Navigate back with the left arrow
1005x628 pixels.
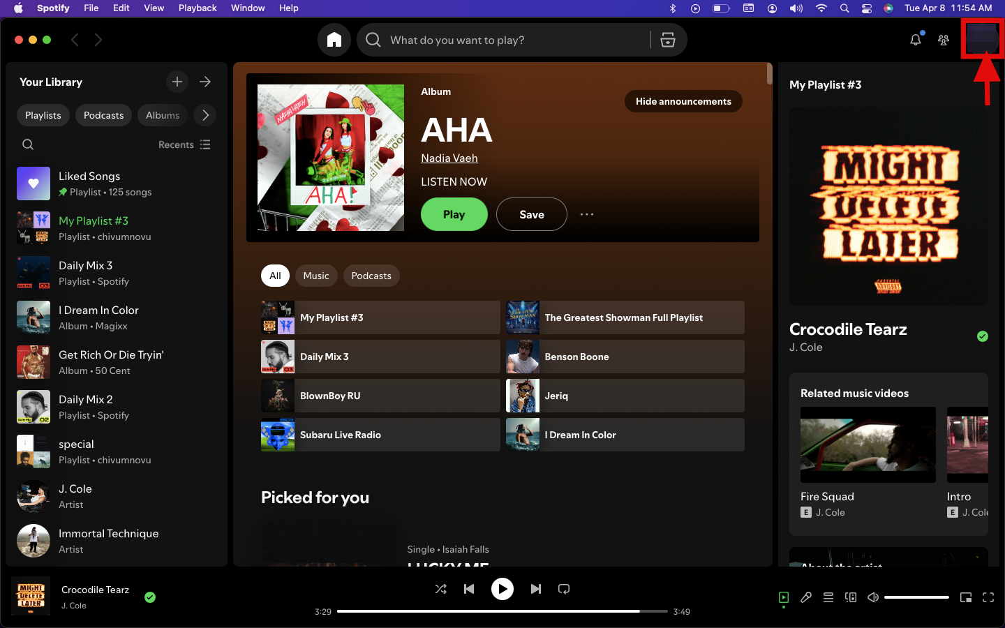click(75, 40)
